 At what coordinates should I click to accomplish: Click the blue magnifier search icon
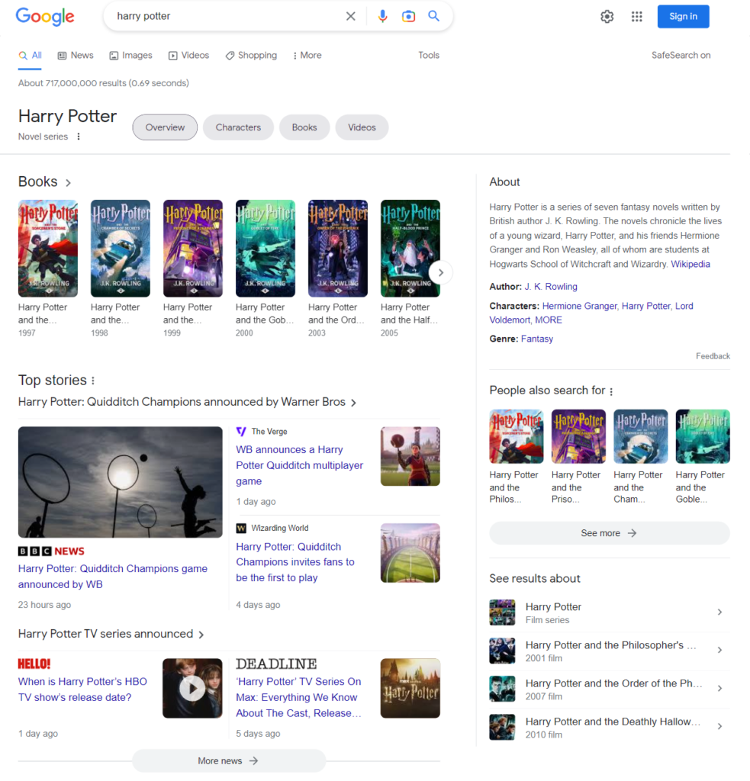[434, 16]
